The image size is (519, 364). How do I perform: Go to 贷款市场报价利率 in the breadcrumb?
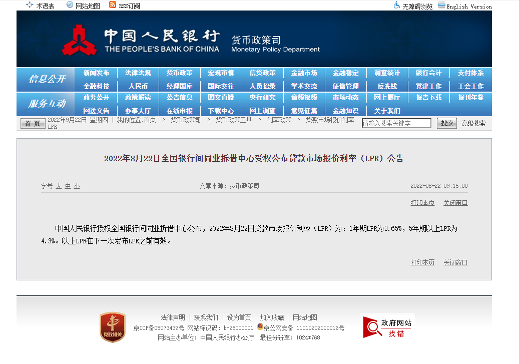coord(330,120)
